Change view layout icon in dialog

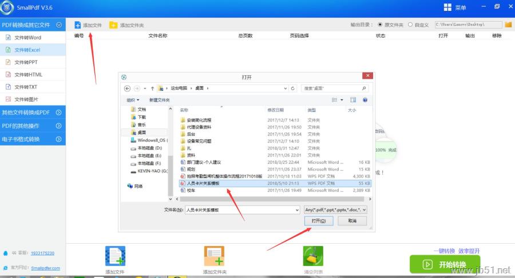tap(334, 100)
